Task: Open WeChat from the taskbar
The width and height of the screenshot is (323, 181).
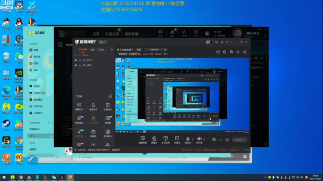Action: [x=54, y=177]
